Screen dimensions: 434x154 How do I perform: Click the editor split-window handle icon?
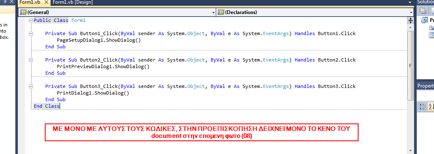tap(410, 20)
